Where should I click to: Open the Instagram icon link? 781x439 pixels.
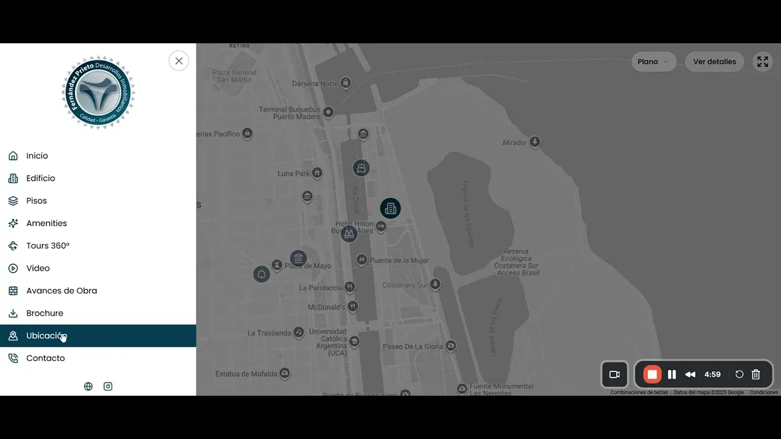tap(108, 387)
